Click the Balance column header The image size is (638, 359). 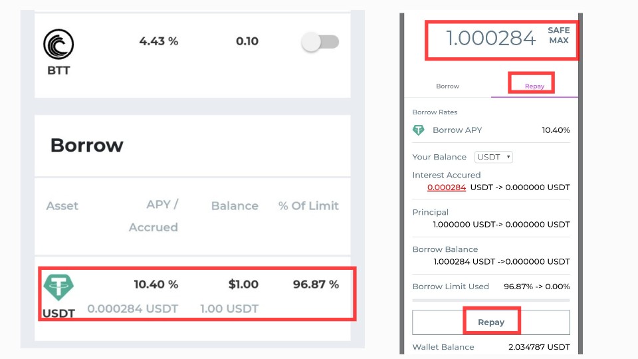235,206
